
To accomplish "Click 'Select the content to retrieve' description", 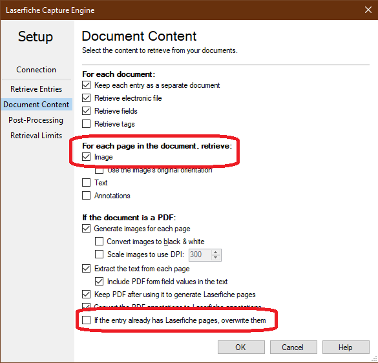I will [x=160, y=50].
